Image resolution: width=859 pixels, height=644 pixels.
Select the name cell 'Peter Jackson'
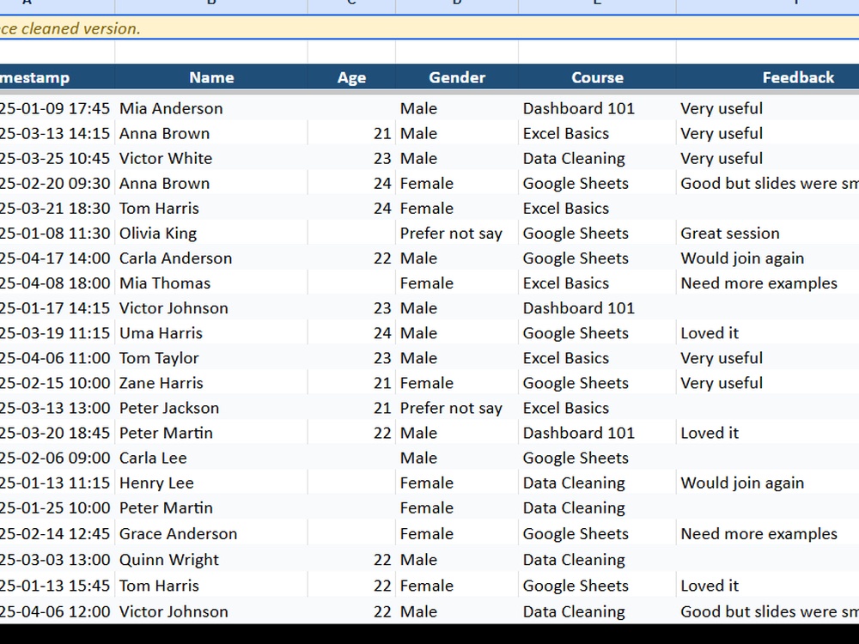pyautogui.click(x=211, y=408)
